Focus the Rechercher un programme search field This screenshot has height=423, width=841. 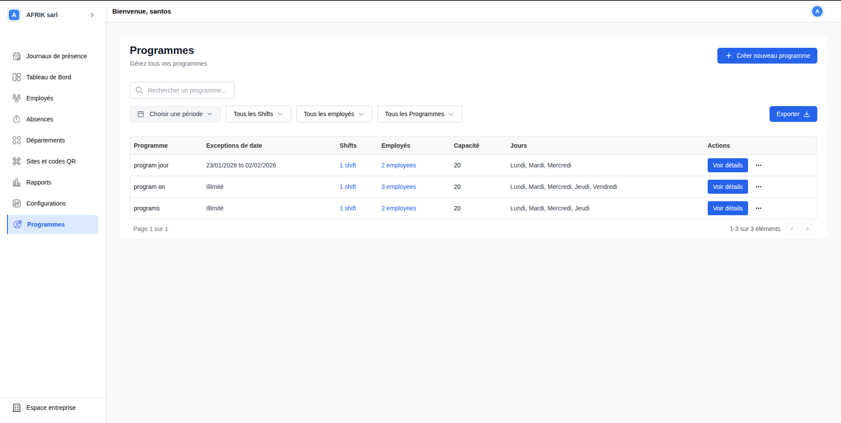pos(186,90)
